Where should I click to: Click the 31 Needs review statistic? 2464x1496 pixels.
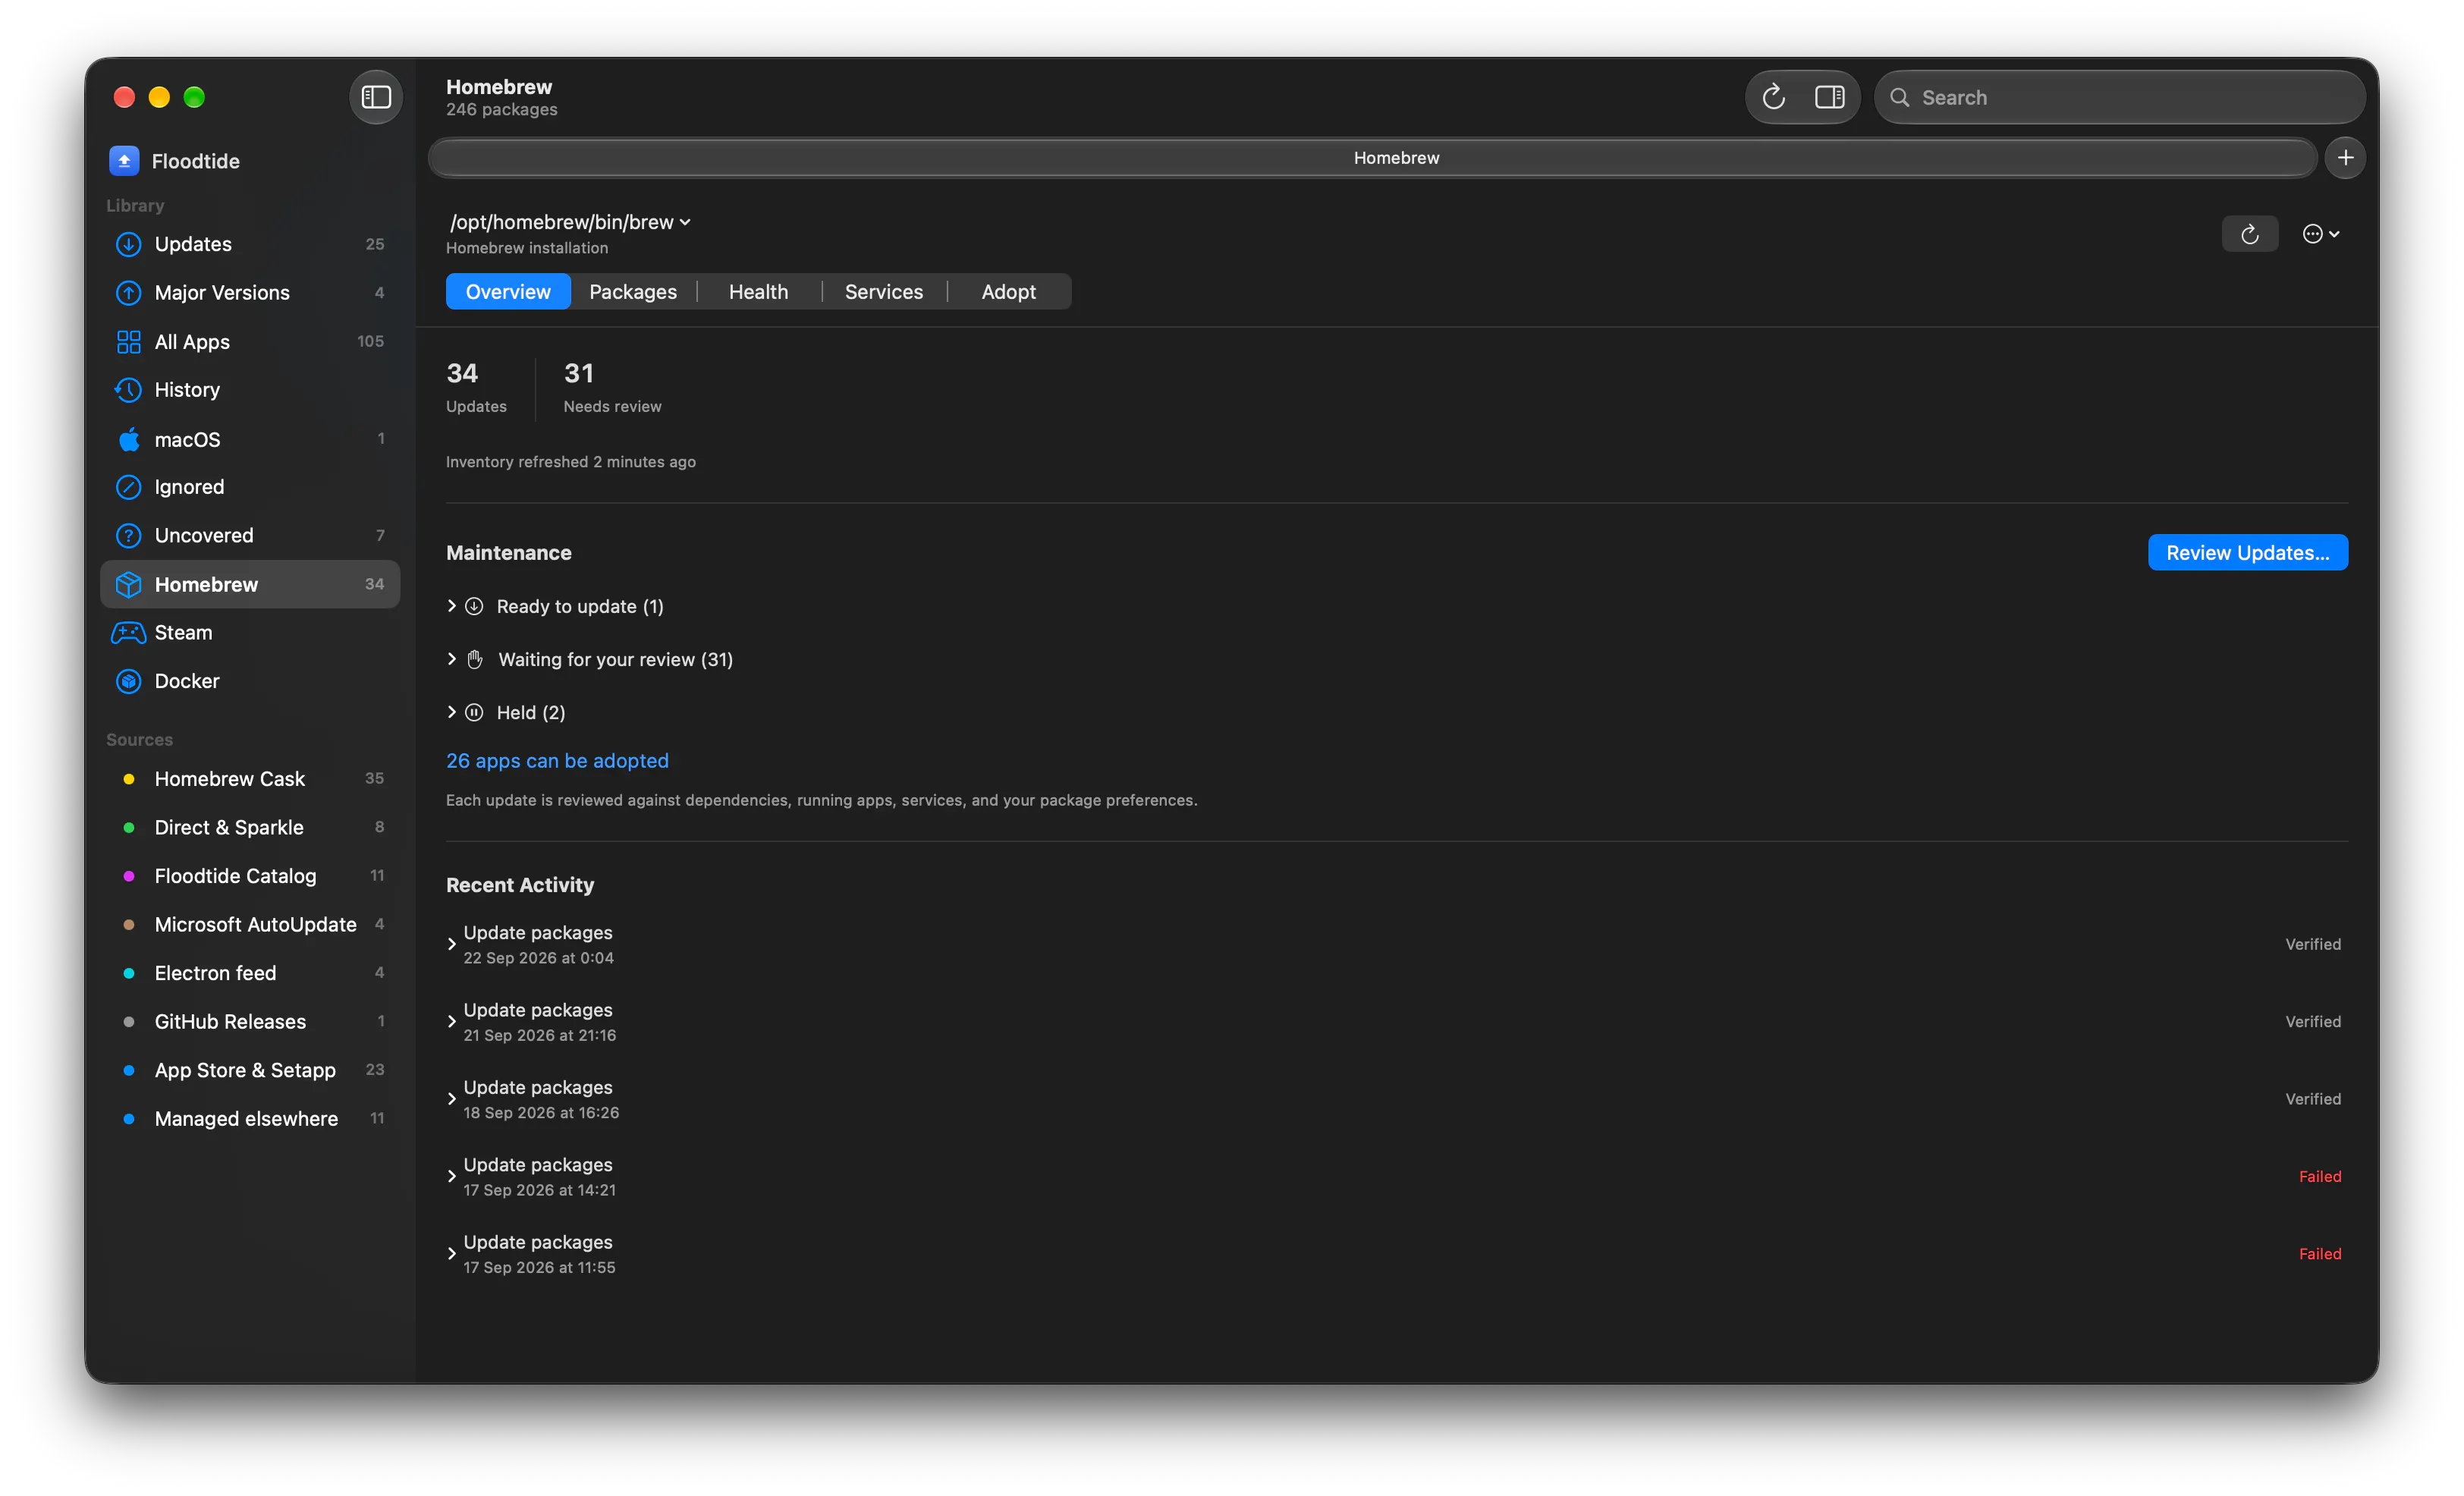(612, 387)
